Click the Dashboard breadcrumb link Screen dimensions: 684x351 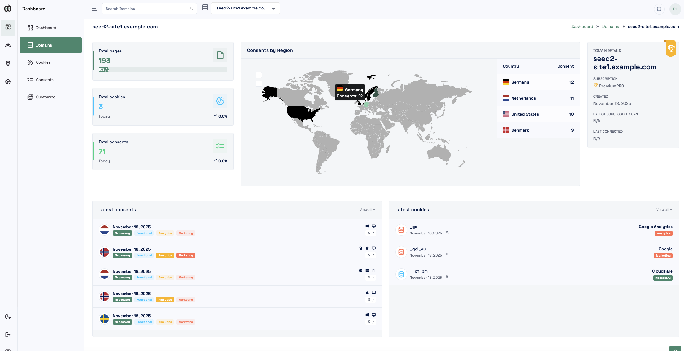[x=582, y=26]
